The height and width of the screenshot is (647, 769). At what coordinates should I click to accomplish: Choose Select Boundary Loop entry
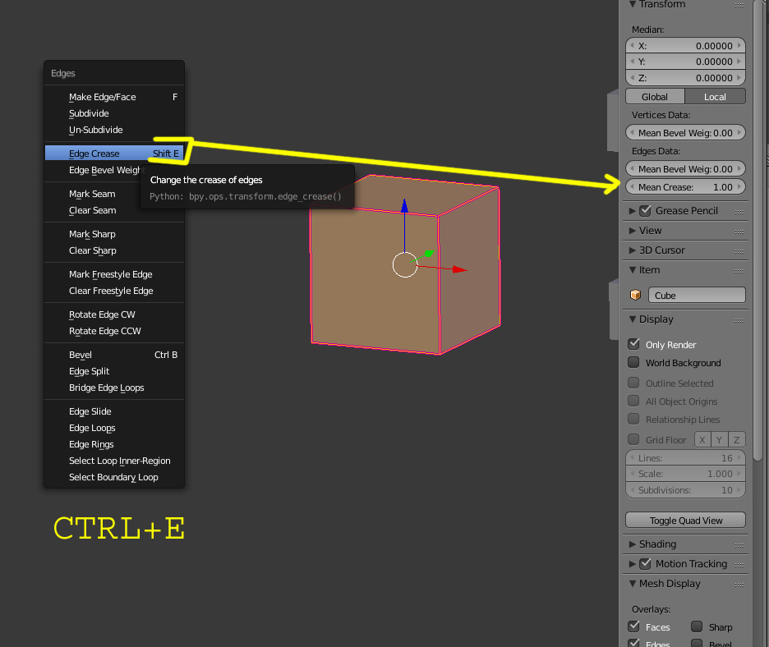pos(114,477)
